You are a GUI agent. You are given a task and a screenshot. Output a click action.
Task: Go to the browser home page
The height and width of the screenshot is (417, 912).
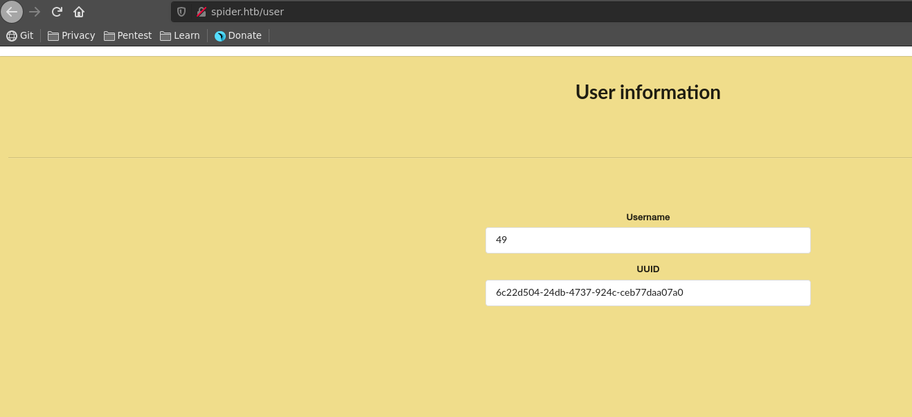pyautogui.click(x=79, y=12)
